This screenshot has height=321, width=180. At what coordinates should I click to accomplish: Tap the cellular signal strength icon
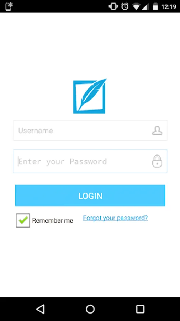(145, 7)
